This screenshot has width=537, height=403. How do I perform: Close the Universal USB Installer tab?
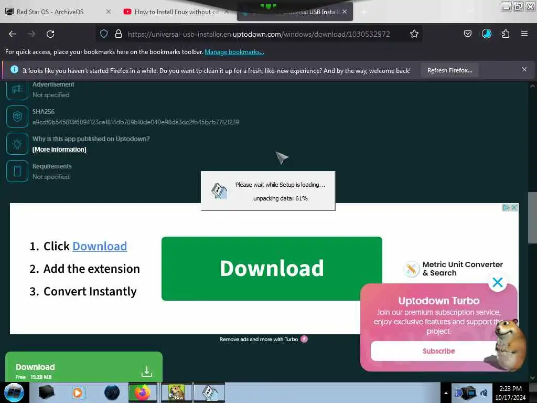coord(345,12)
